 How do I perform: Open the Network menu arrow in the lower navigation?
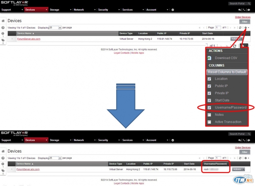(95, 140)
